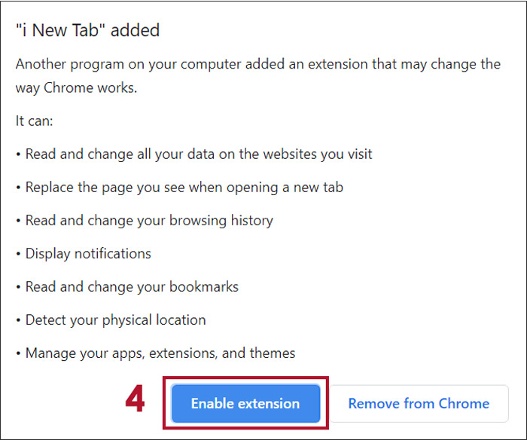Click the bullet dot before "Display notifications"

(x=18, y=255)
